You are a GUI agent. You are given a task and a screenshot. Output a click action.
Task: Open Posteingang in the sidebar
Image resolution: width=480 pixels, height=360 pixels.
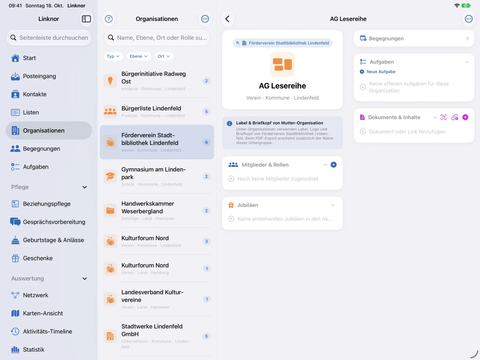point(49,76)
